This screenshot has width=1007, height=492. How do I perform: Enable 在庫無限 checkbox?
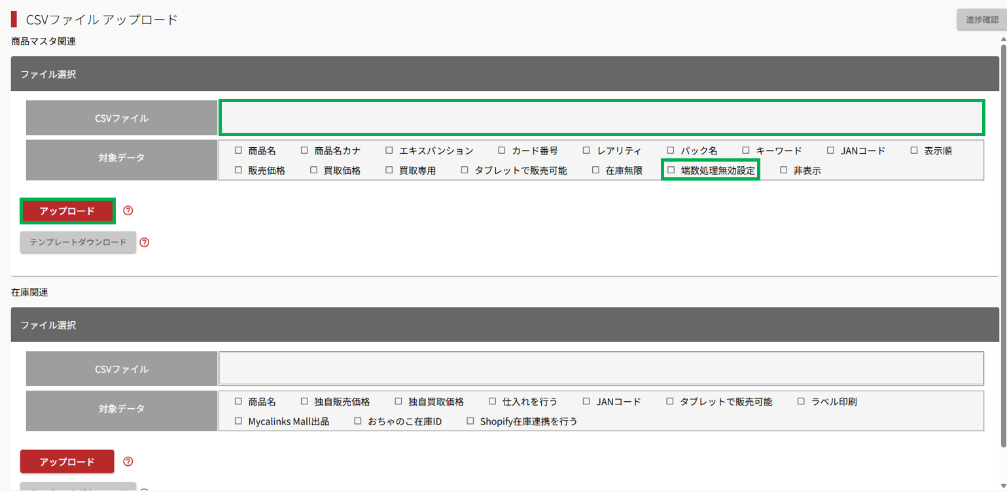pos(595,171)
